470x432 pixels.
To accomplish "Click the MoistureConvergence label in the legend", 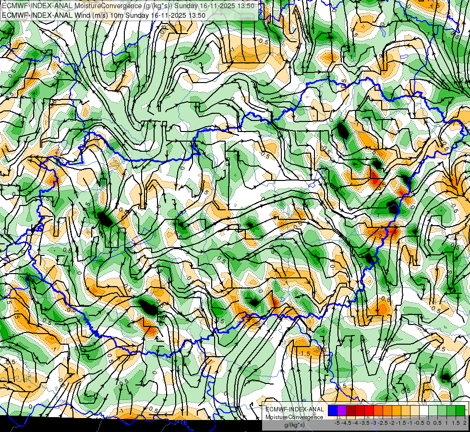I will pyautogui.click(x=294, y=417).
